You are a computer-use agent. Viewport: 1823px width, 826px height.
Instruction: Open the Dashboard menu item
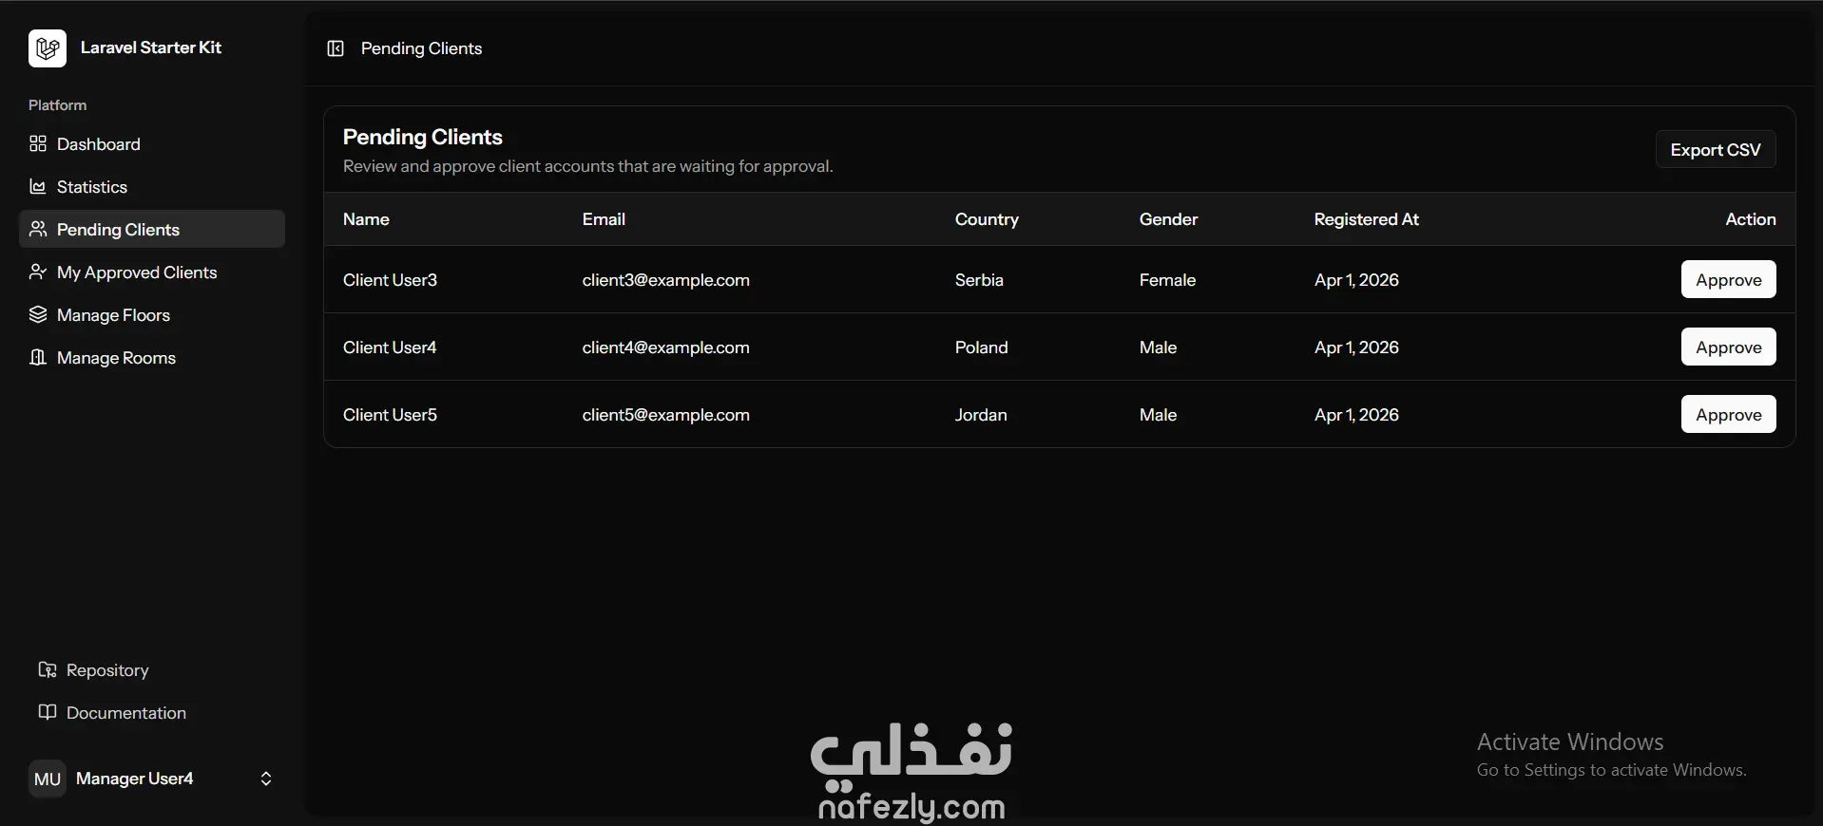[152, 143]
